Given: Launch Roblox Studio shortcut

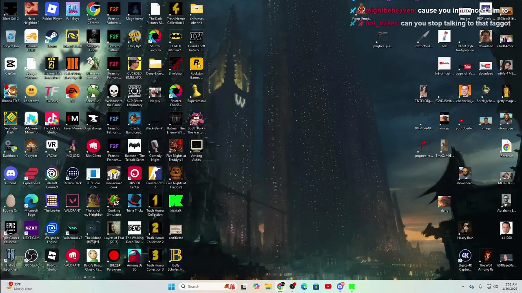Looking at the screenshot, I should (x=52, y=260).
